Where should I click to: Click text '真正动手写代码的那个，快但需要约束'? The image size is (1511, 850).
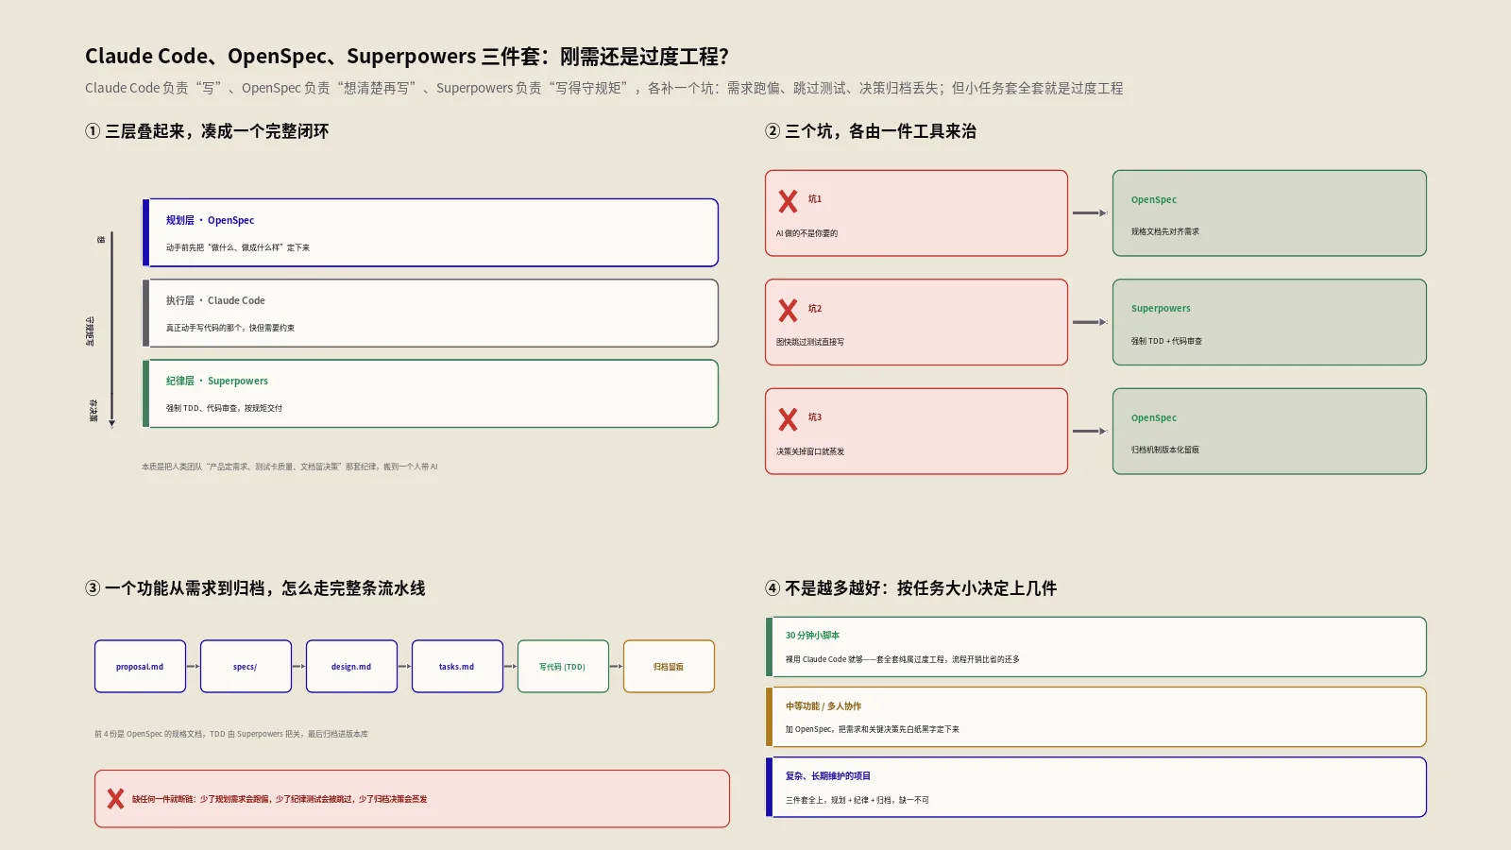pos(230,328)
